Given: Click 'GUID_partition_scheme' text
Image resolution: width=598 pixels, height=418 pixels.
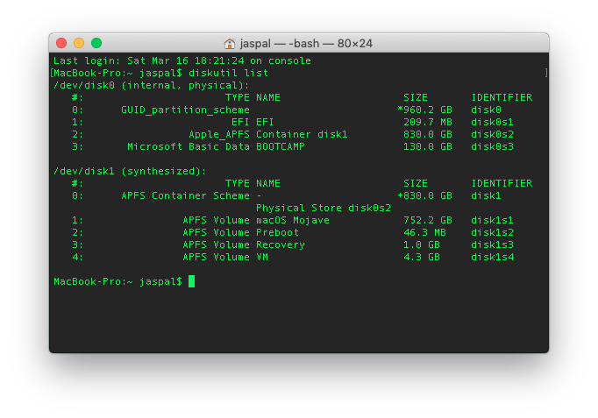Looking at the screenshot, I should click(x=185, y=110).
